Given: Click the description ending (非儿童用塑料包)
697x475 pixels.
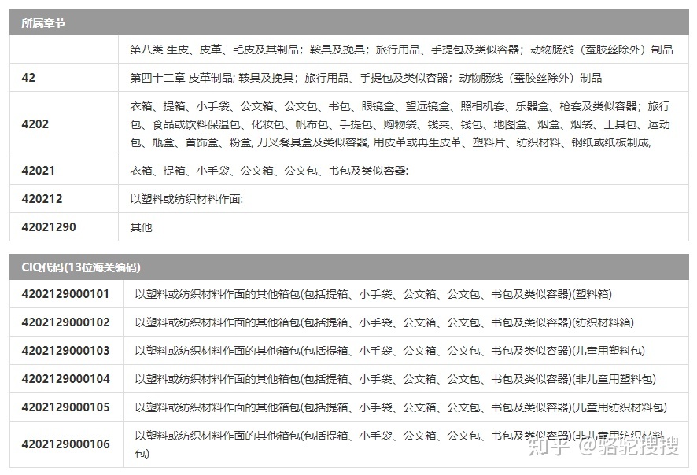Looking at the screenshot, I should (x=395, y=379).
